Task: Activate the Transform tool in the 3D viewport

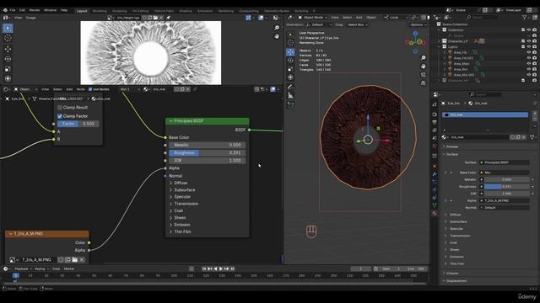Action: pyautogui.click(x=290, y=77)
